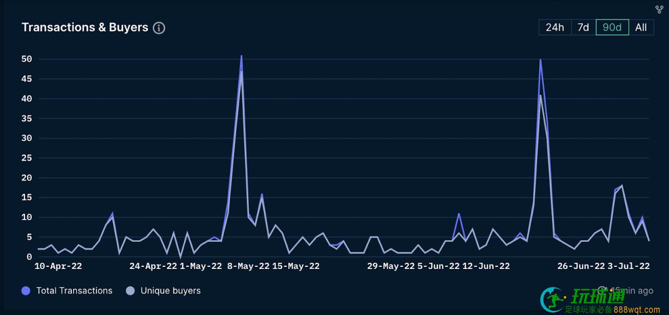The image size is (669, 315).
Task: Click the May peak point on the chart line
Action: [241, 55]
